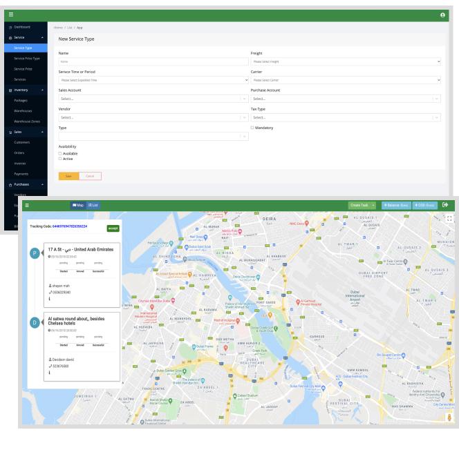Open Service Time or Period dropdown

153,80
